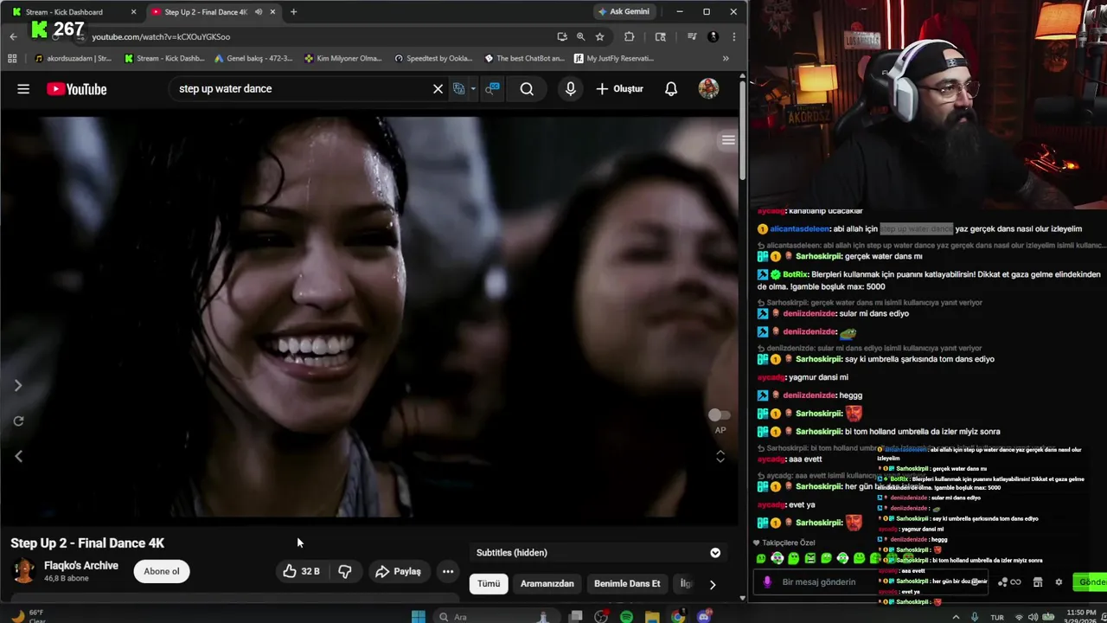Select the Tümü filter chip

coord(489,583)
